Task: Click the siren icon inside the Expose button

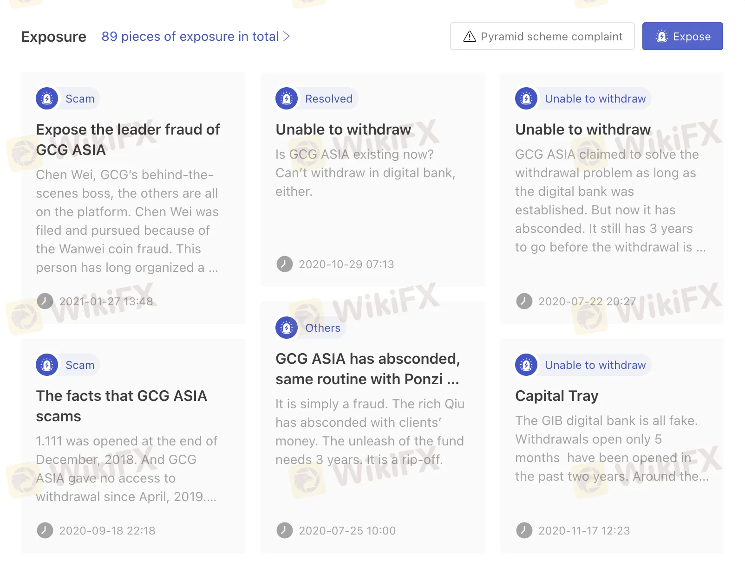Action: pos(660,36)
